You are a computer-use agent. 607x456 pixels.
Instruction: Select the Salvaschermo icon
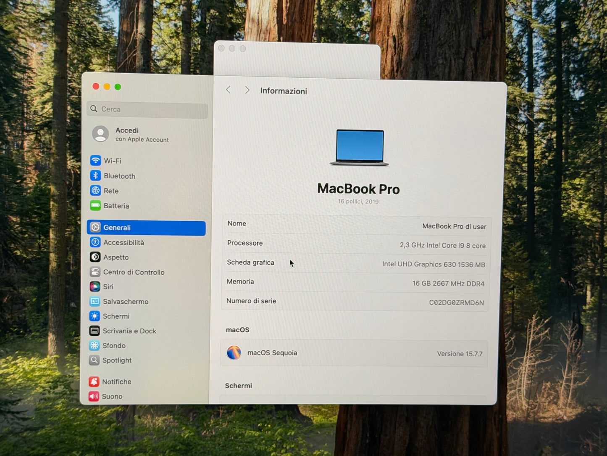pyautogui.click(x=95, y=301)
